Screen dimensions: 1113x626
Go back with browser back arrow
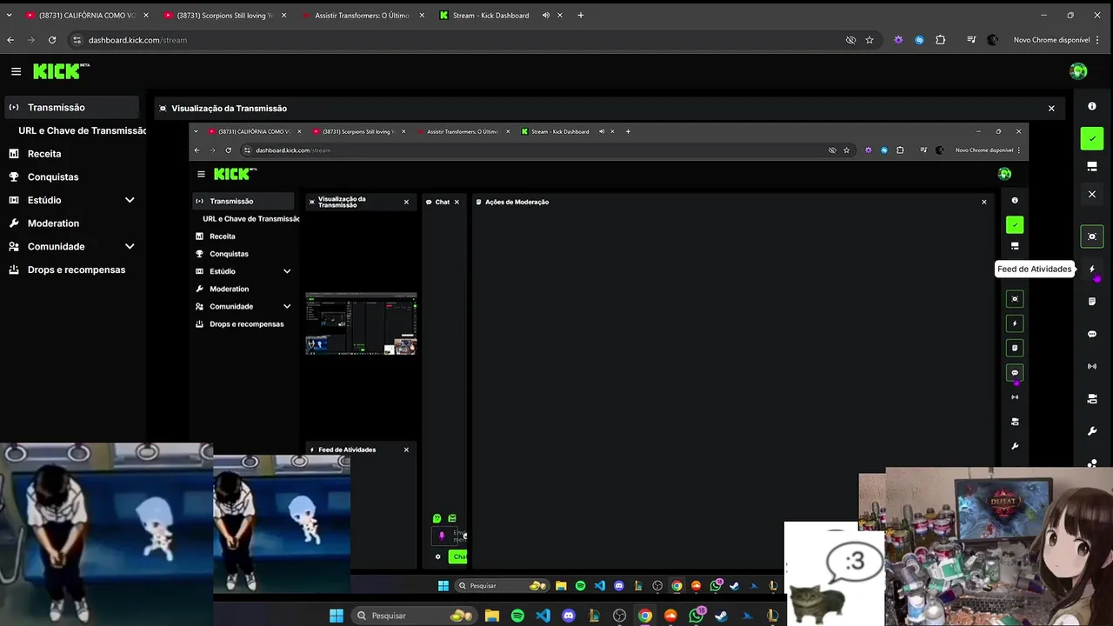pos(10,40)
